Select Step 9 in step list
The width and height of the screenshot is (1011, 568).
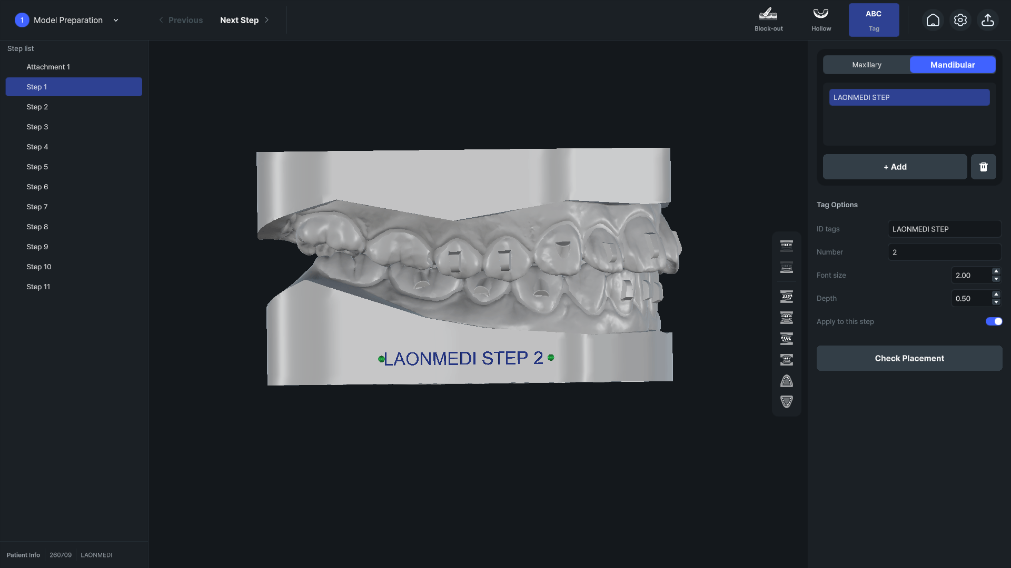point(74,247)
